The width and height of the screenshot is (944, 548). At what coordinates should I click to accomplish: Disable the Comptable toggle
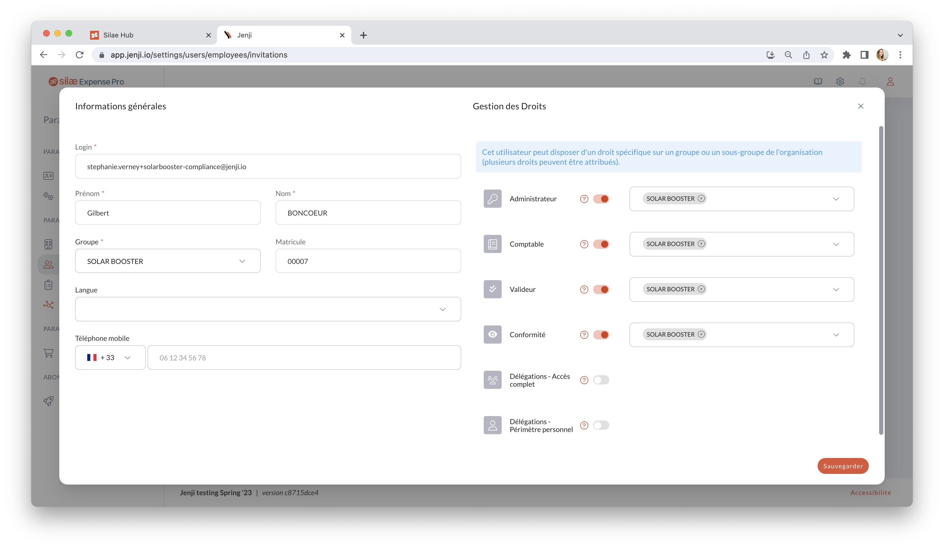[601, 244]
